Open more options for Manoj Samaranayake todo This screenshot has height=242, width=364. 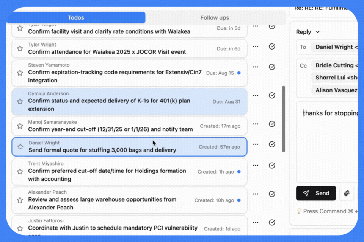[x=256, y=124]
